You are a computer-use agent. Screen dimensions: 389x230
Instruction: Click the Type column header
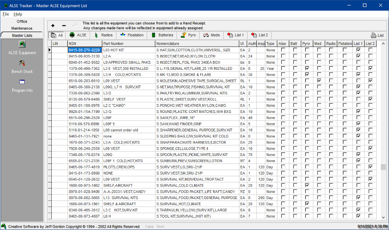[271, 44]
